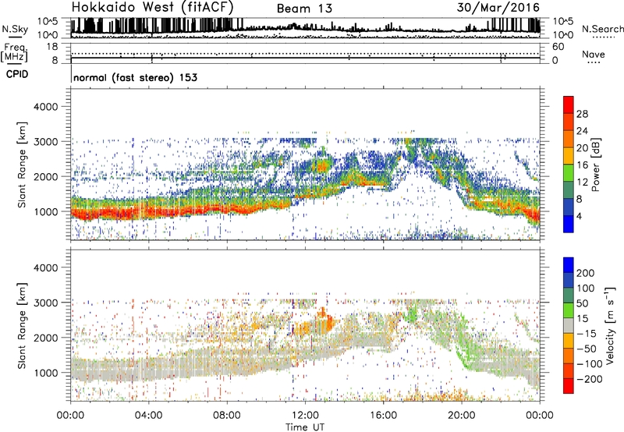This screenshot has height=432, width=624.
Task: Click the 'N.Search' legend label
Action: [602, 29]
